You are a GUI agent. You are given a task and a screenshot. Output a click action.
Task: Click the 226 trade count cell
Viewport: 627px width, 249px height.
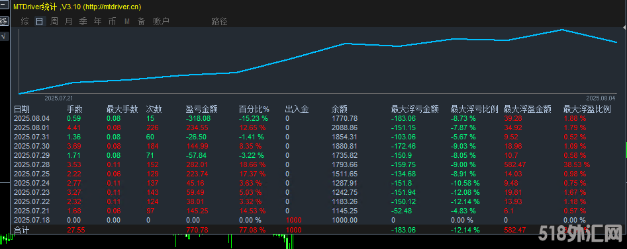tap(152, 127)
